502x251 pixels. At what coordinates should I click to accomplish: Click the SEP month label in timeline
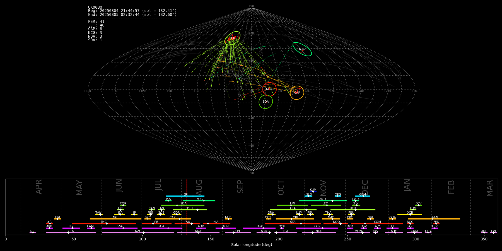[x=240, y=187]
